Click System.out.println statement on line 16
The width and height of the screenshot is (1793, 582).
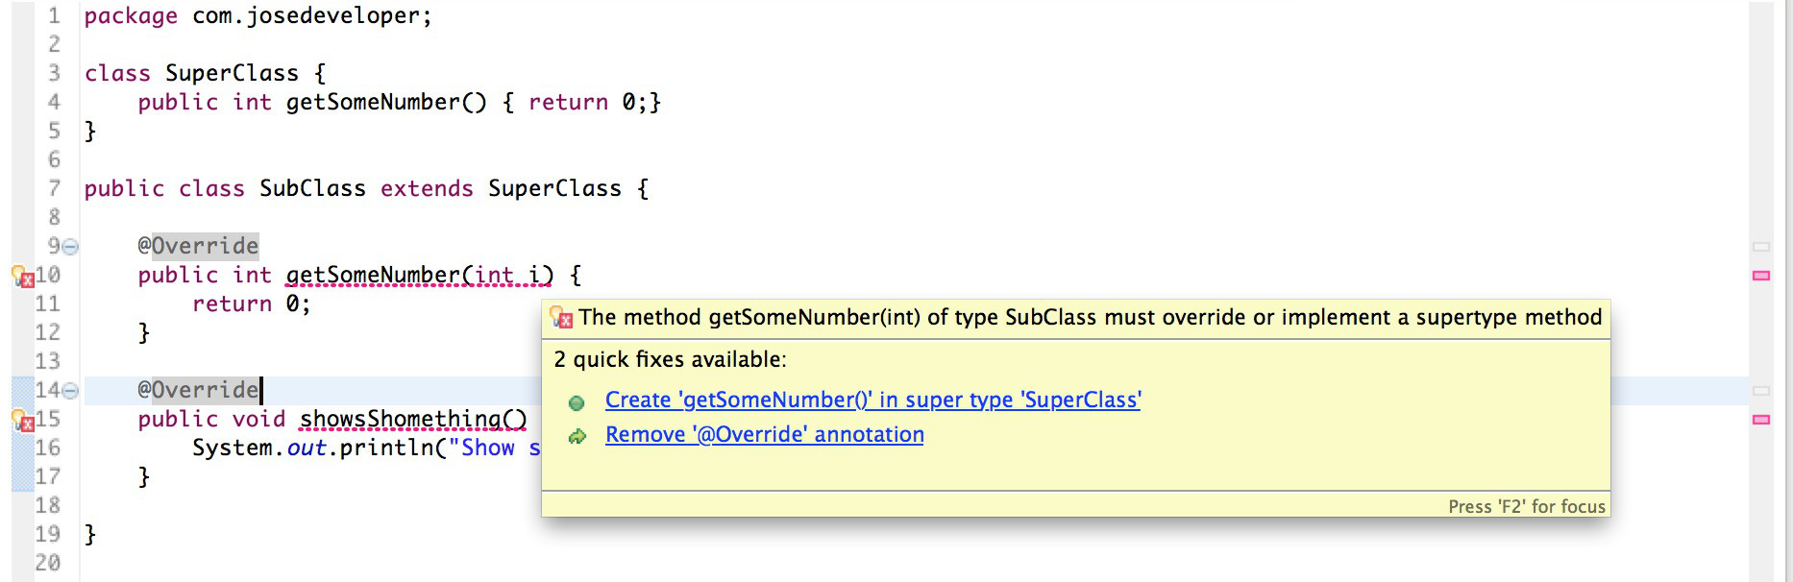tap(366, 448)
